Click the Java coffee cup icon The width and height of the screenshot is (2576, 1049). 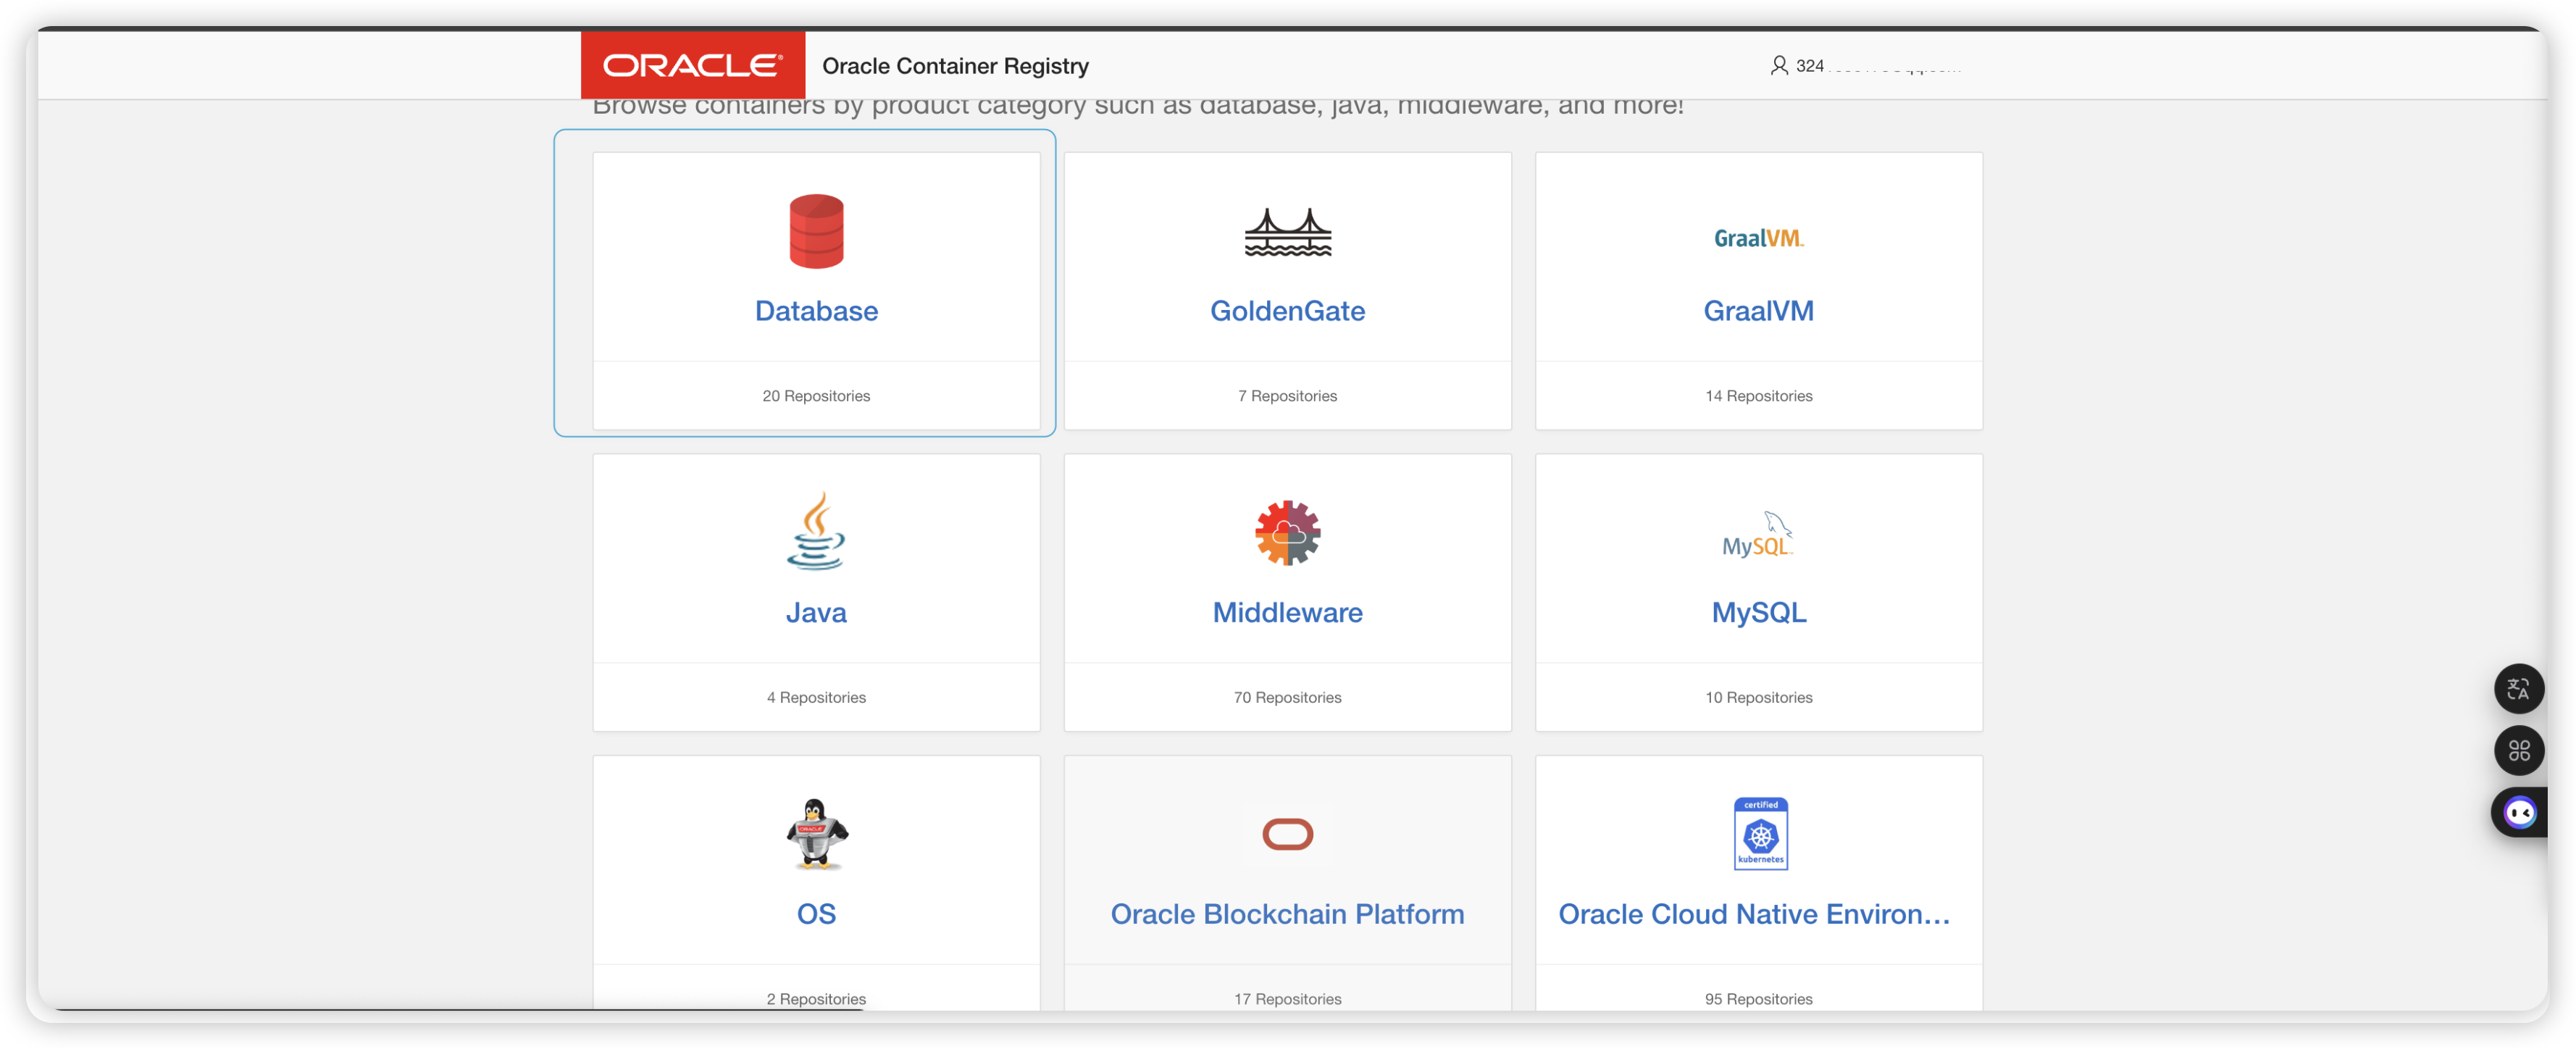pos(816,533)
